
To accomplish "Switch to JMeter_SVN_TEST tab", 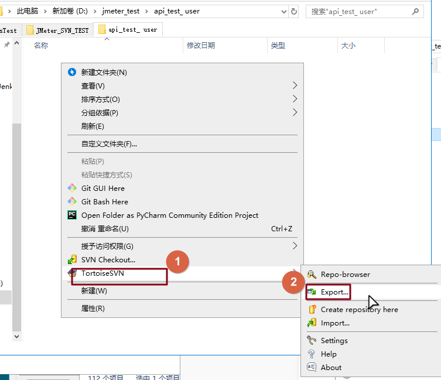I will pos(57,30).
